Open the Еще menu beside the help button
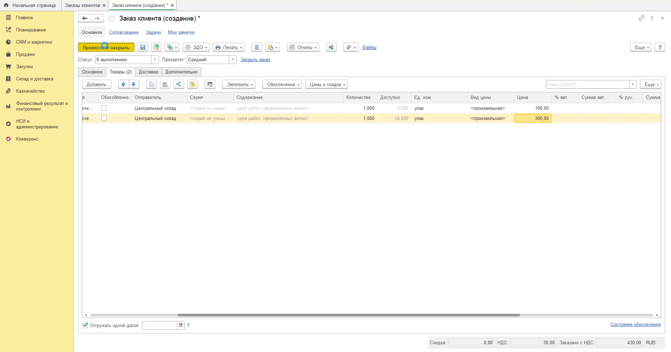671x352 pixels. coord(641,47)
